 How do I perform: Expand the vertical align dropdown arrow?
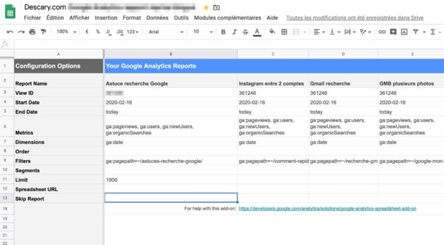click(x=339, y=32)
